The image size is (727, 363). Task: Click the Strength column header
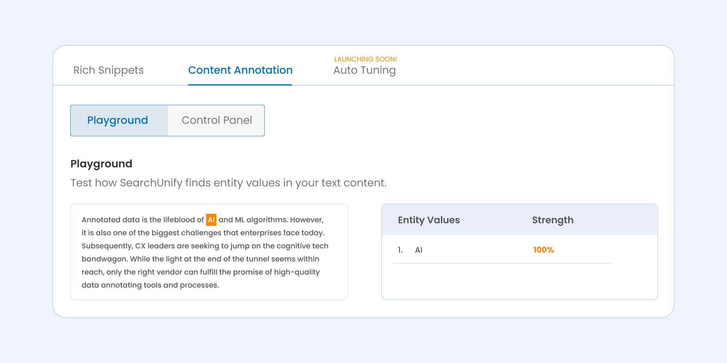pyautogui.click(x=553, y=220)
